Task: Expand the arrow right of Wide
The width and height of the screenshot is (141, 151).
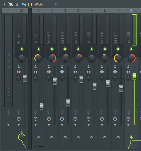Action: click(56, 4)
